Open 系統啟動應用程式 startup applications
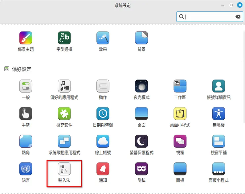This screenshot has width=245, height=194. click(64, 145)
